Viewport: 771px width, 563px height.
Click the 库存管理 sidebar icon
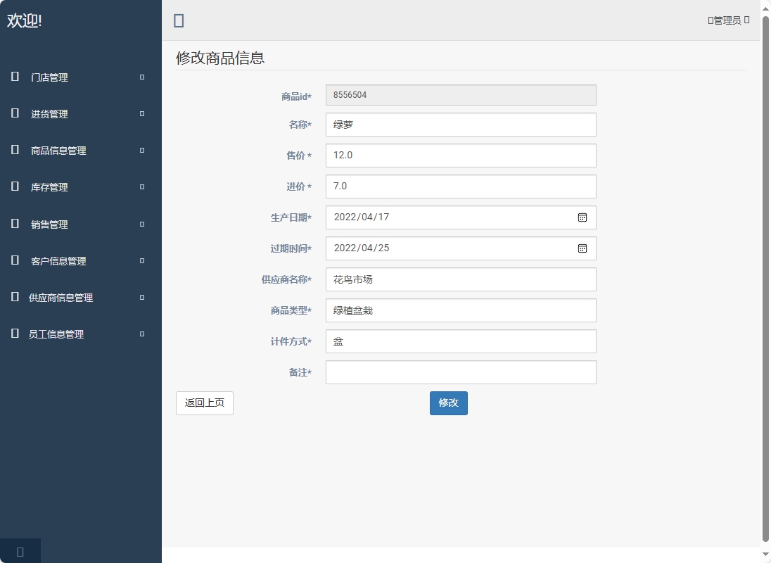(14, 186)
